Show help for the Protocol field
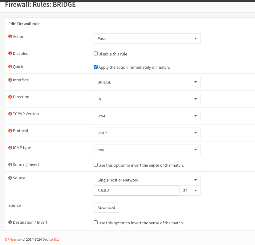255x245 pixels. pos(10,131)
